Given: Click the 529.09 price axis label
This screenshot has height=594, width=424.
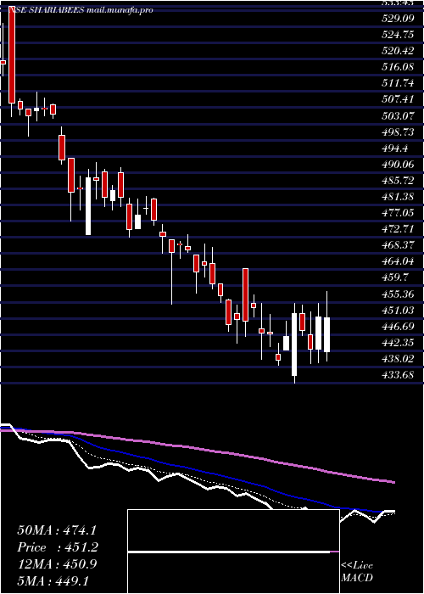Looking at the screenshot, I should coord(396,19).
